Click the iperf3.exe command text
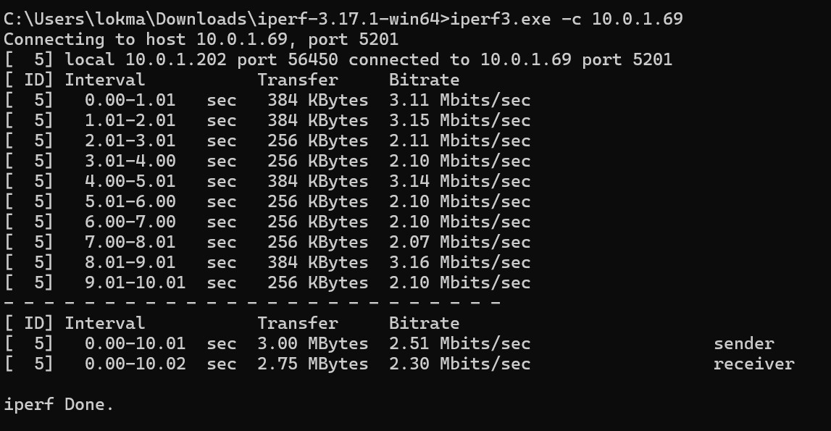 567,19
